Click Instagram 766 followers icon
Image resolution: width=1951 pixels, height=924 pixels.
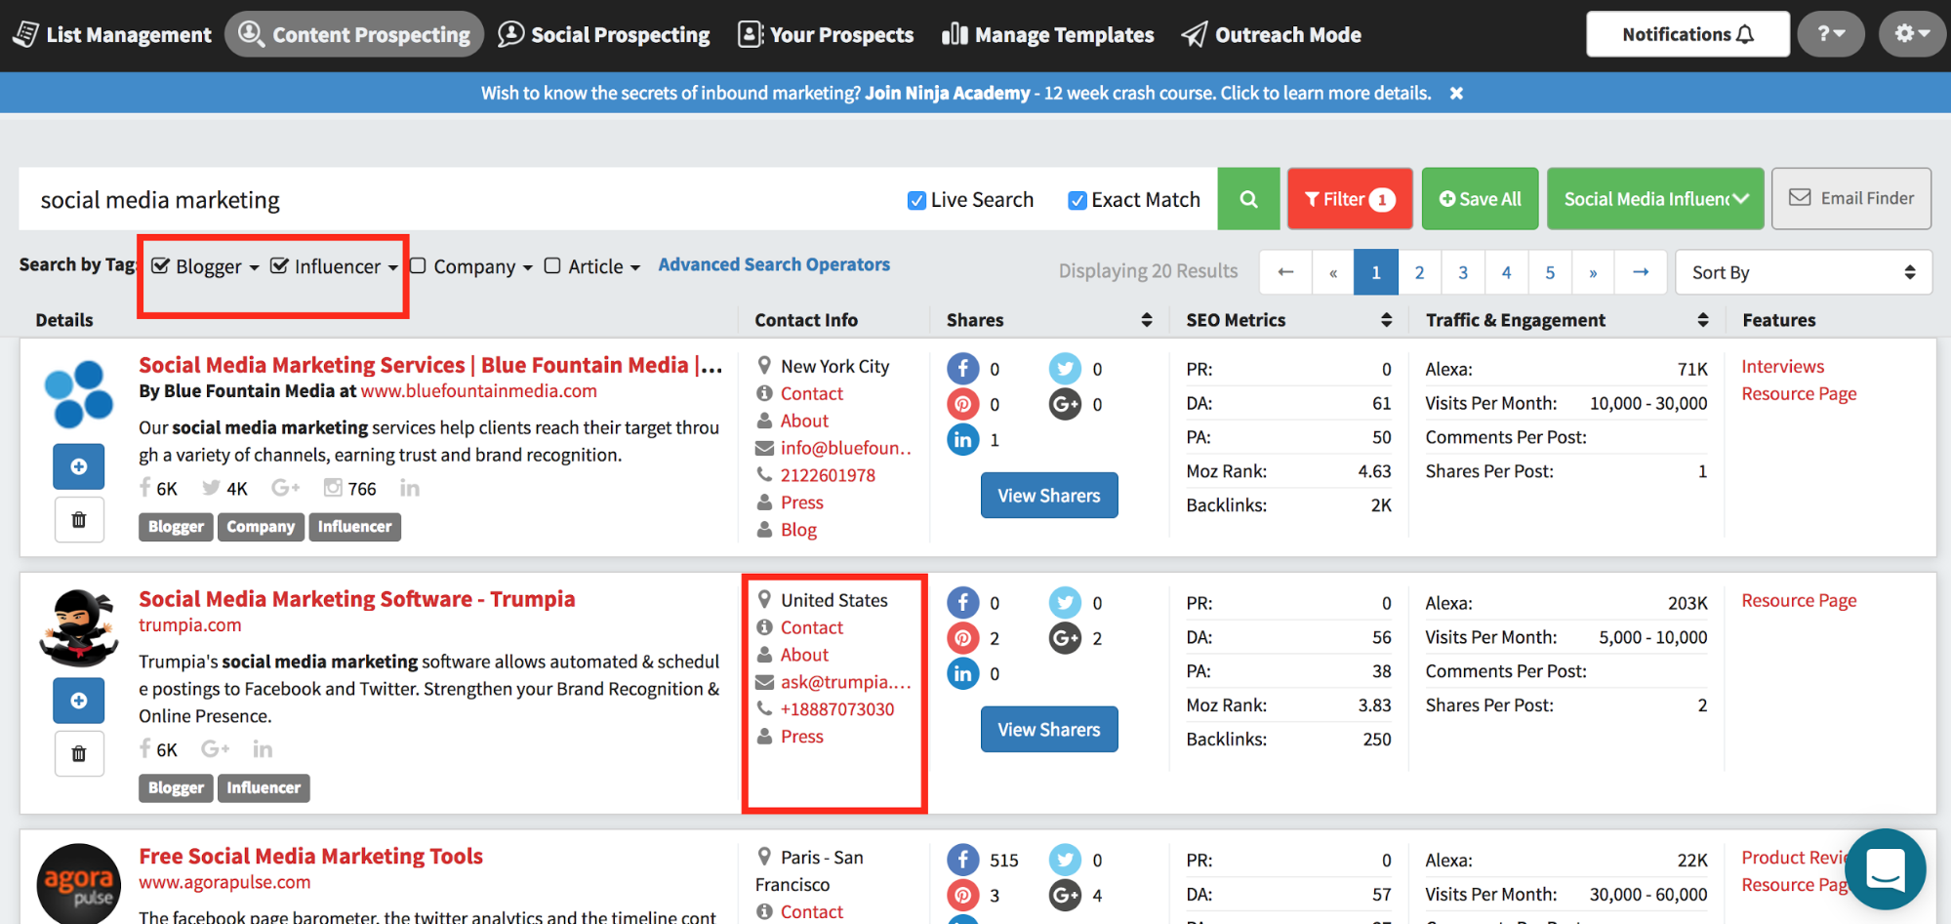click(333, 488)
